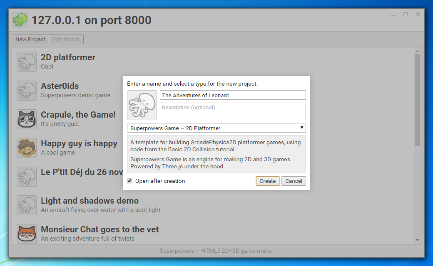Viewport: 433px width, 266px height.
Task: Click the Create button
Action: pos(267,181)
